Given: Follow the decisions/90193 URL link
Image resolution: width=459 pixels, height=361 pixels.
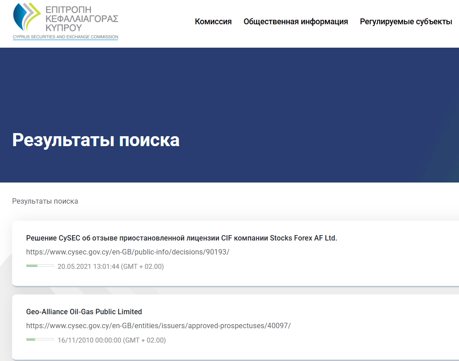Looking at the screenshot, I should [128, 252].
